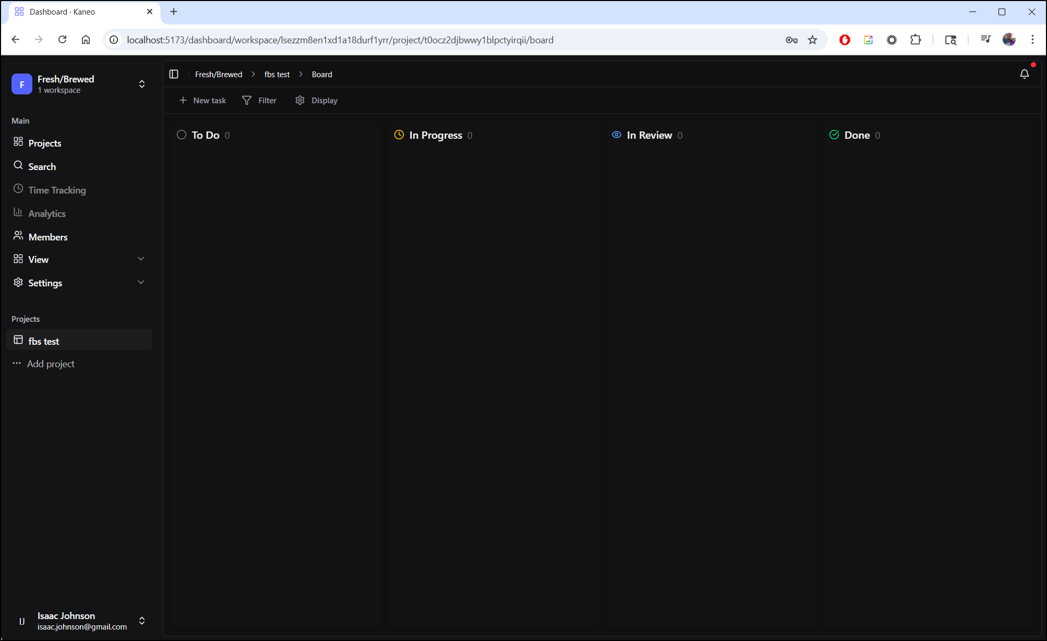Screen dimensions: 1047x641
Task: Open the Projects page from sidebar
Action: tap(79, 142)
